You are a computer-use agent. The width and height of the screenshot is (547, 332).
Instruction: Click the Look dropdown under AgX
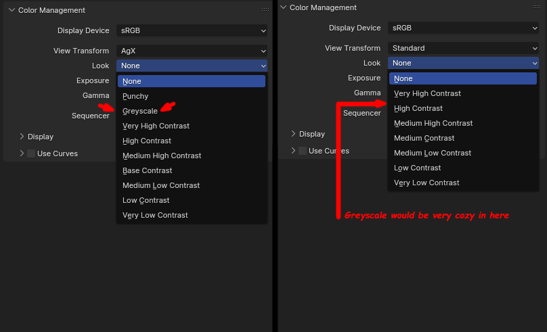[192, 66]
